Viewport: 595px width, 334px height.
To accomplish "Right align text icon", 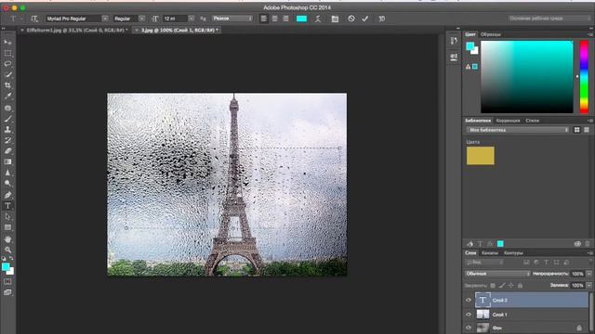I will (285, 19).
